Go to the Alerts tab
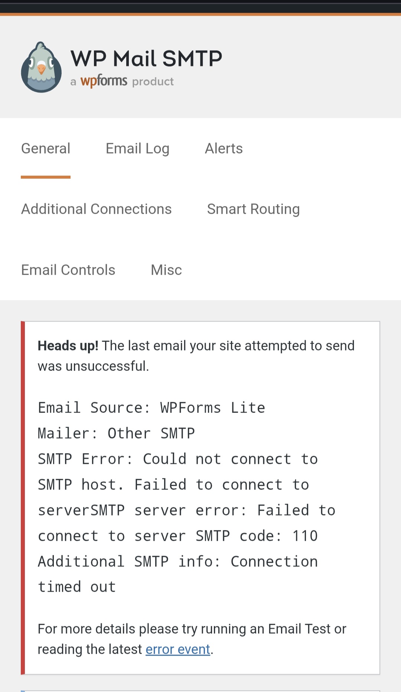401x692 pixels. (x=224, y=149)
